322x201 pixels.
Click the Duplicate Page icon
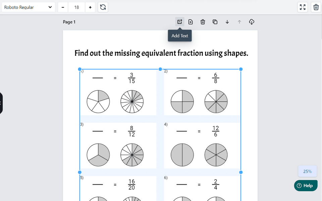point(215,22)
